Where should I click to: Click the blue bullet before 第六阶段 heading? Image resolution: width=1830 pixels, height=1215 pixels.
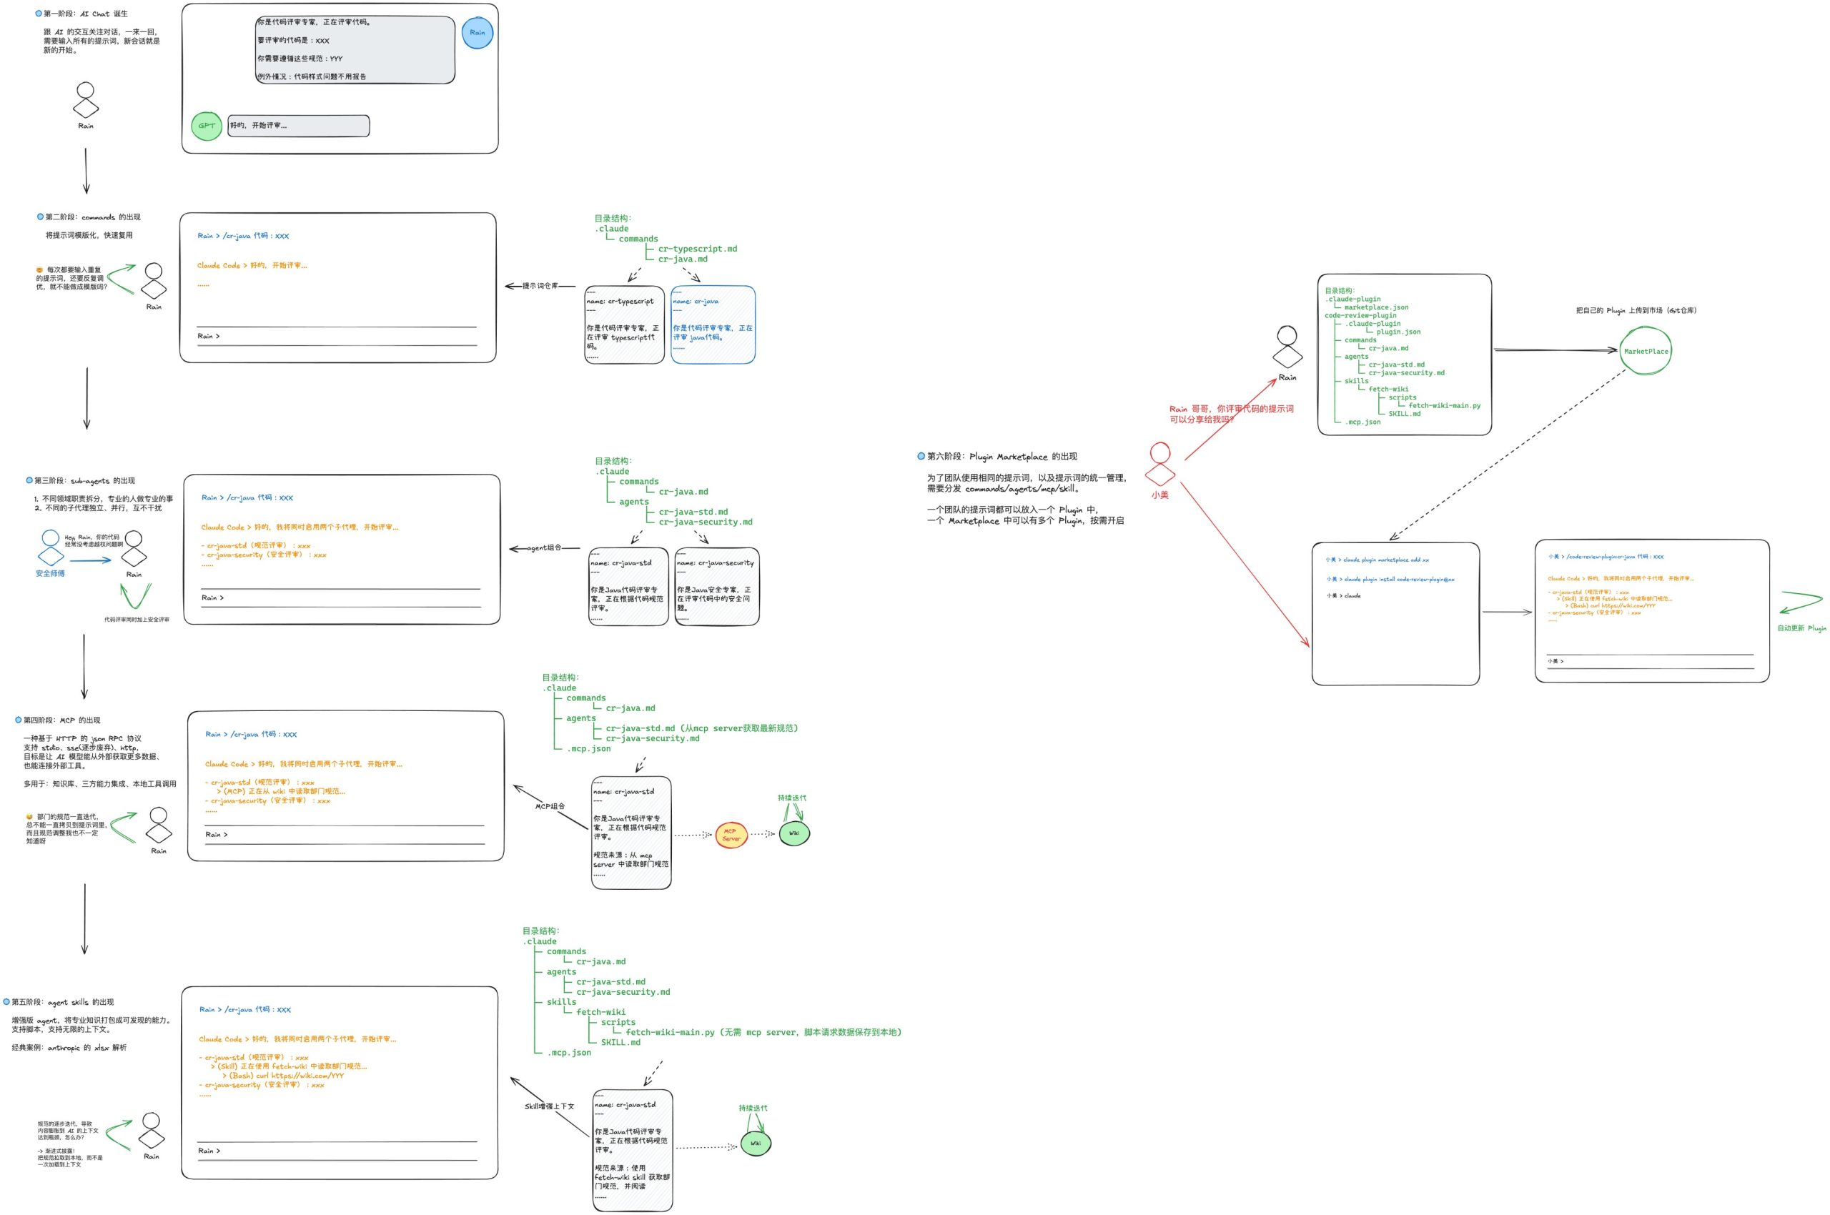point(921,457)
